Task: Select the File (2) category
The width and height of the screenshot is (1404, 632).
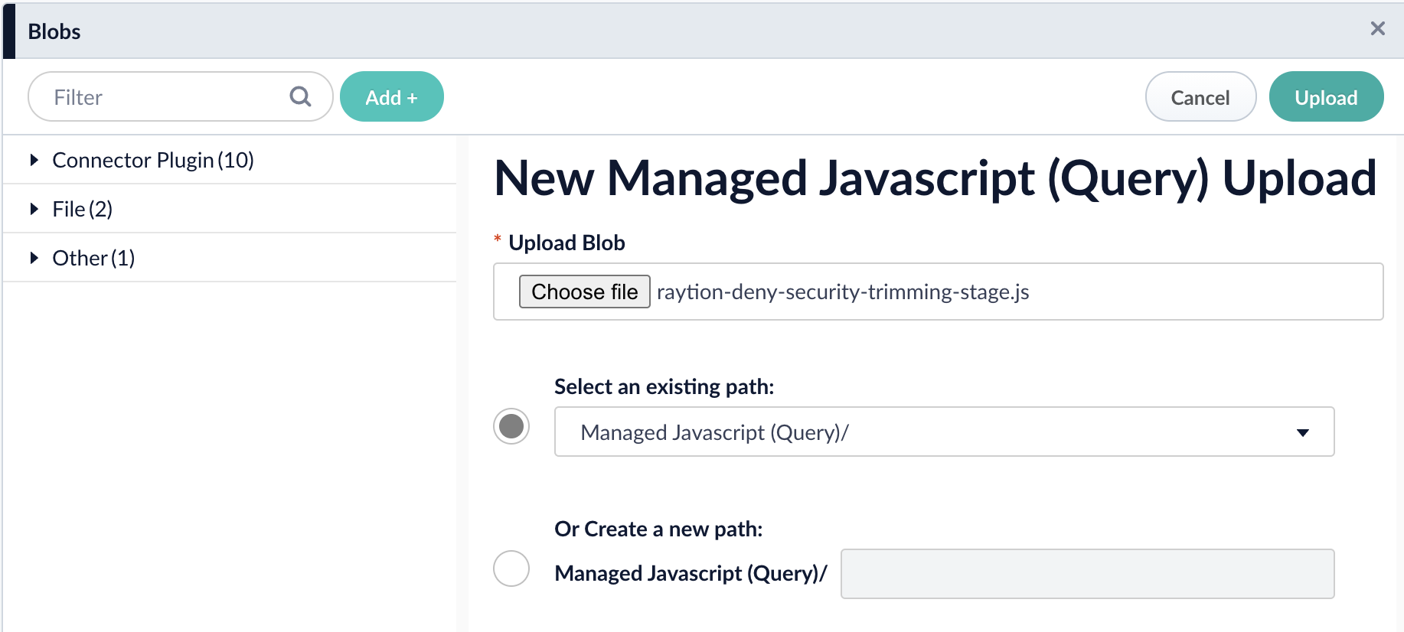Action: point(83,209)
